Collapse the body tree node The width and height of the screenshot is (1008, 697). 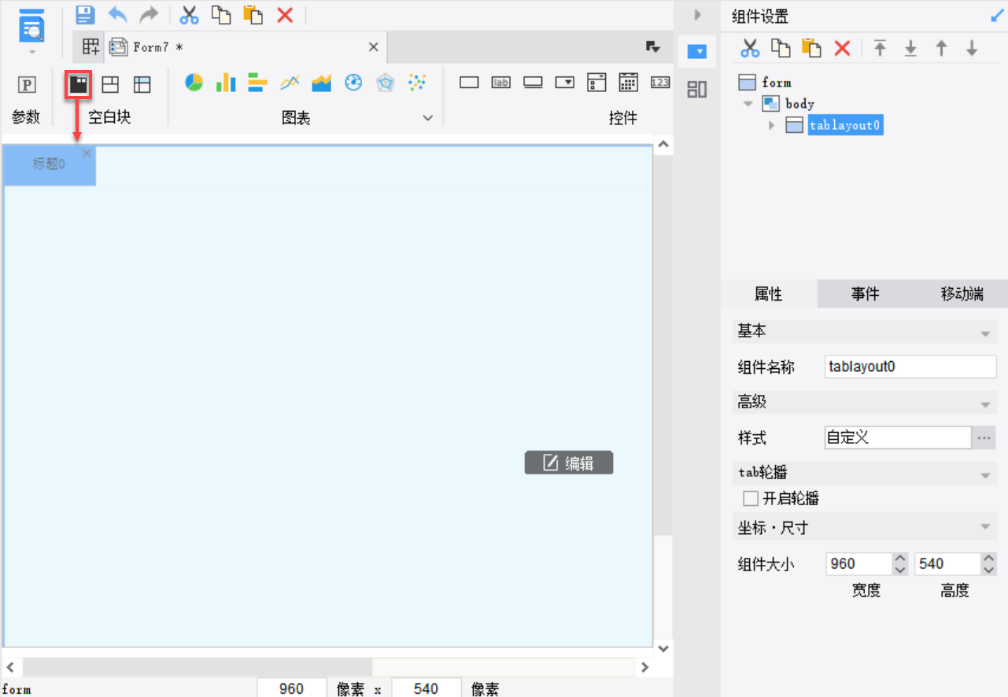tap(748, 104)
